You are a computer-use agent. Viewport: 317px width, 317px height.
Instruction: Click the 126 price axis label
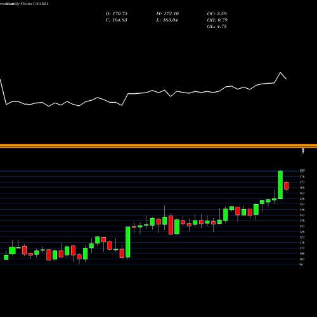[x=302, y=231]
